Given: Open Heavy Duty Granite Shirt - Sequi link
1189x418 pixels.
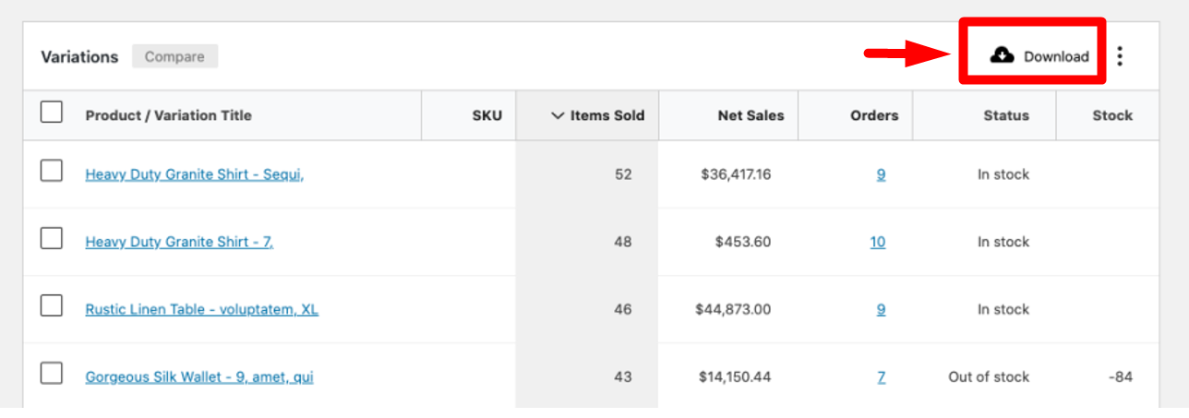Looking at the screenshot, I should 195,174.
